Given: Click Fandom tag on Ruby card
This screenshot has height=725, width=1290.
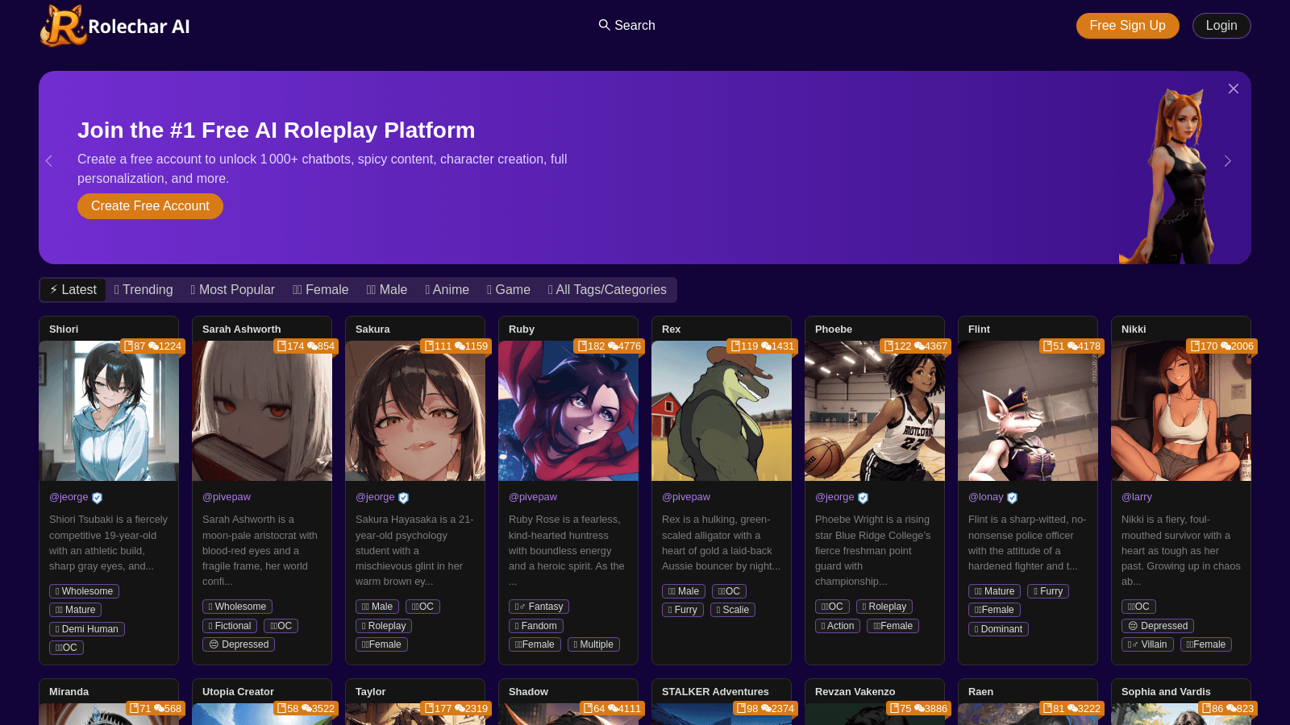Looking at the screenshot, I should click(x=536, y=626).
